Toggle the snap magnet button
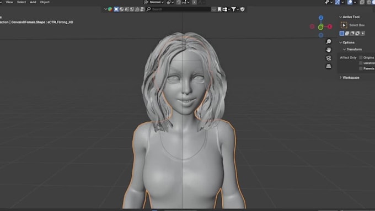 (179, 2)
